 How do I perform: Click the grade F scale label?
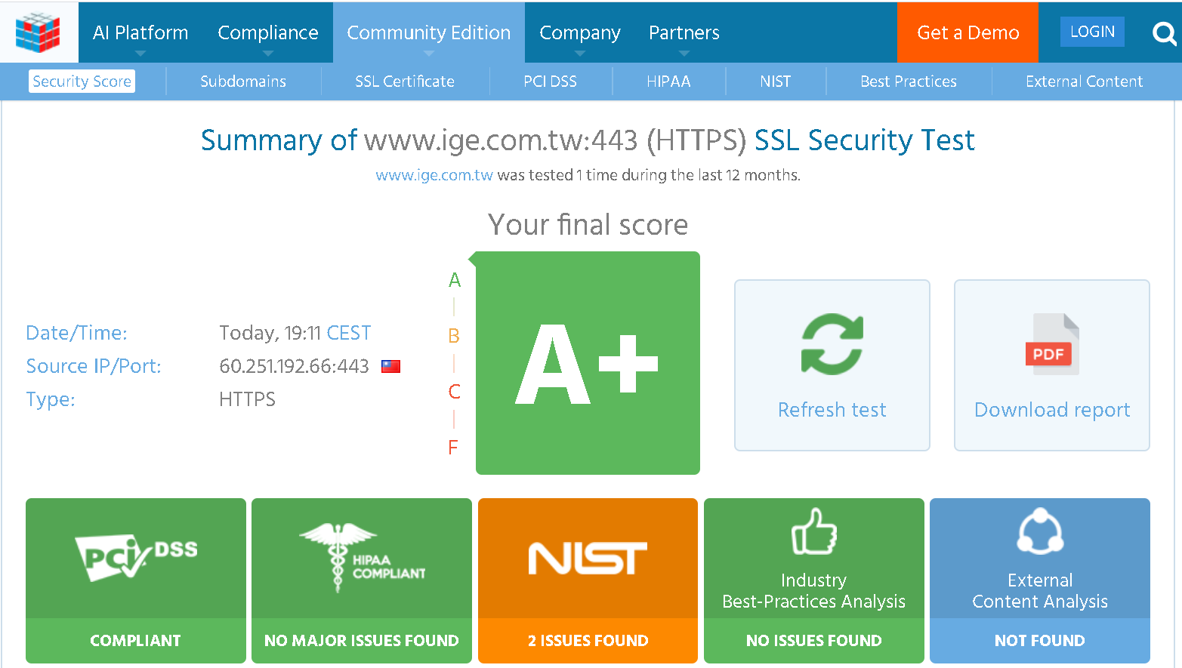click(x=453, y=448)
